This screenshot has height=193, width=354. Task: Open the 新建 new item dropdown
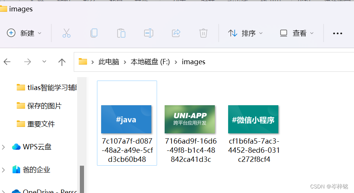[x=24, y=33]
